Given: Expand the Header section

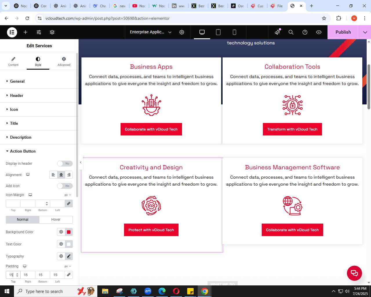Looking at the screenshot, I should tap(39, 95).
